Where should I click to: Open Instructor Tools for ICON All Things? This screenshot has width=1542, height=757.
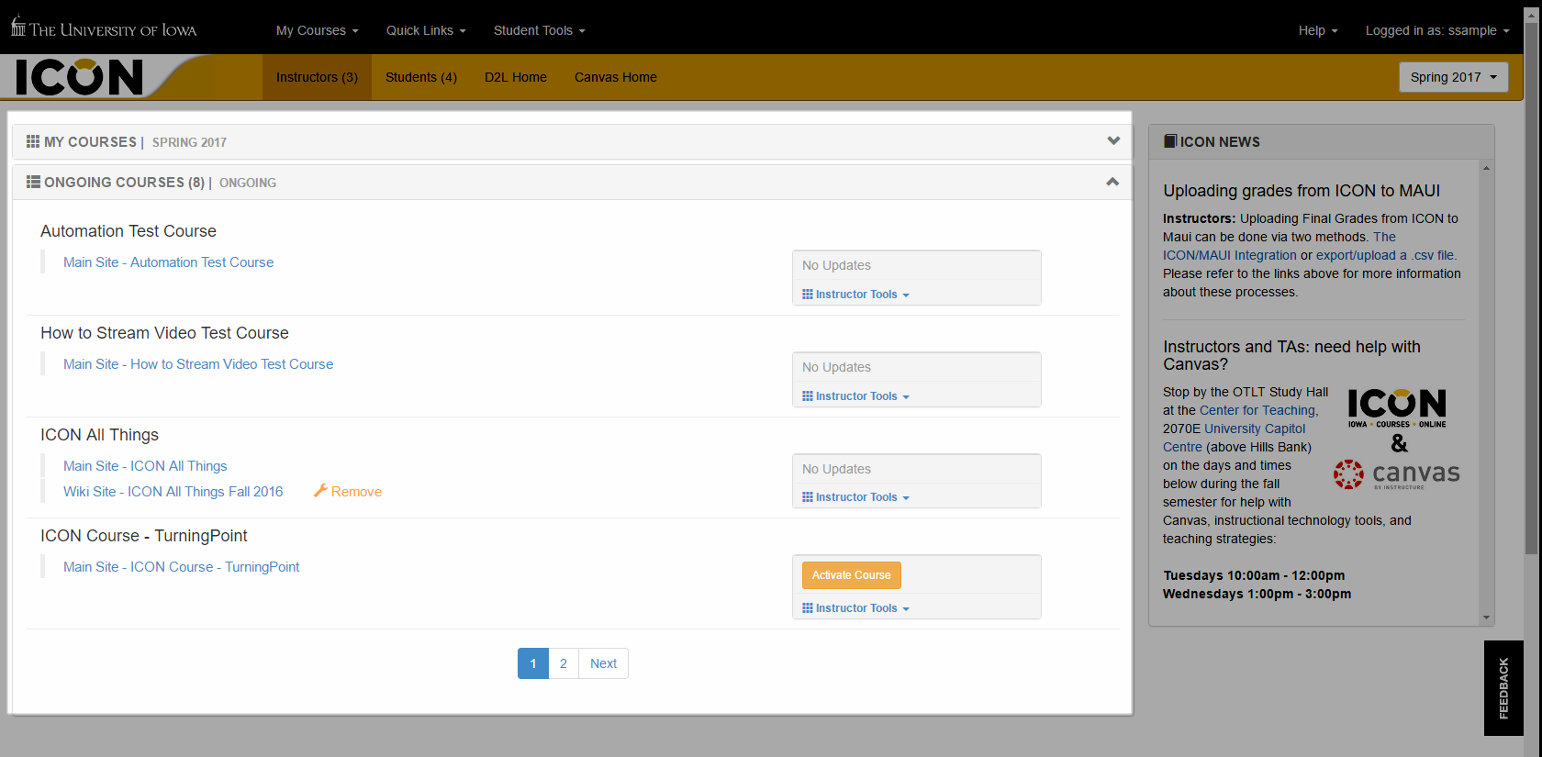tap(855, 497)
